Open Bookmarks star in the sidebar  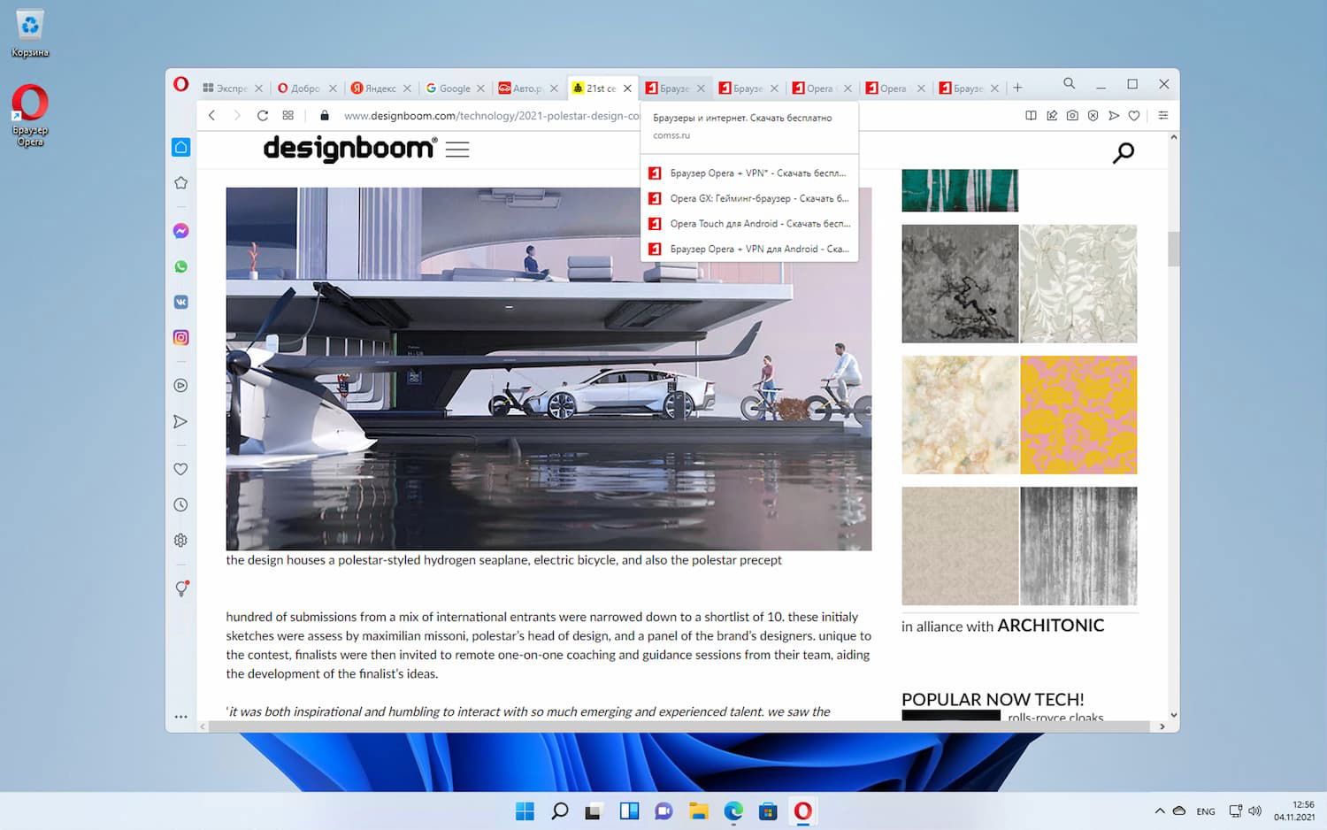[x=180, y=182]
